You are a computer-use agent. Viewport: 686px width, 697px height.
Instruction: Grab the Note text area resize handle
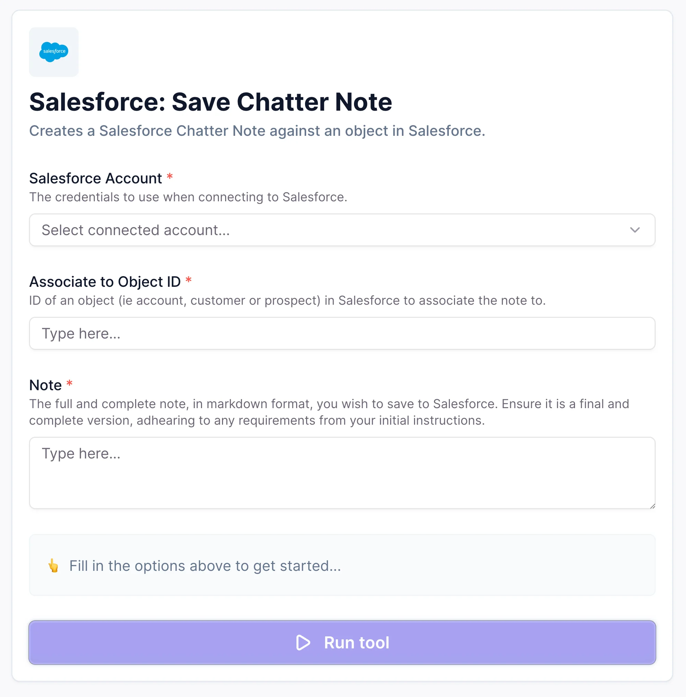click(653, 506)
